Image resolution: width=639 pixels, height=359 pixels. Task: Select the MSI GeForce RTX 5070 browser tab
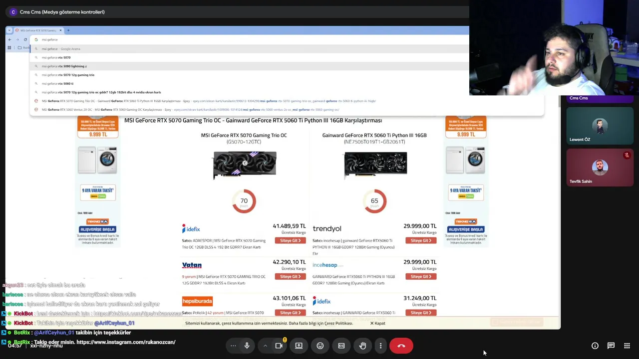[x=38, y=30]
